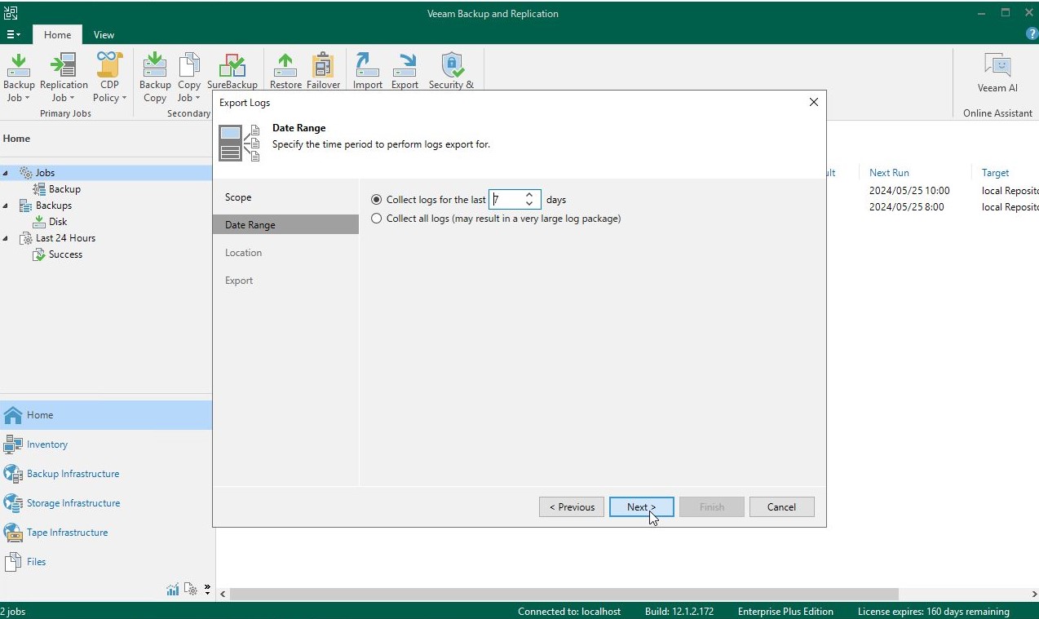Select the Backup node under Jobs
Screen dimensions: 1039x619
(64, 189)
